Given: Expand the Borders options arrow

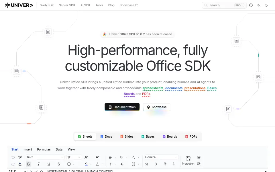Looking at the screenshot, I should point(74,164).
